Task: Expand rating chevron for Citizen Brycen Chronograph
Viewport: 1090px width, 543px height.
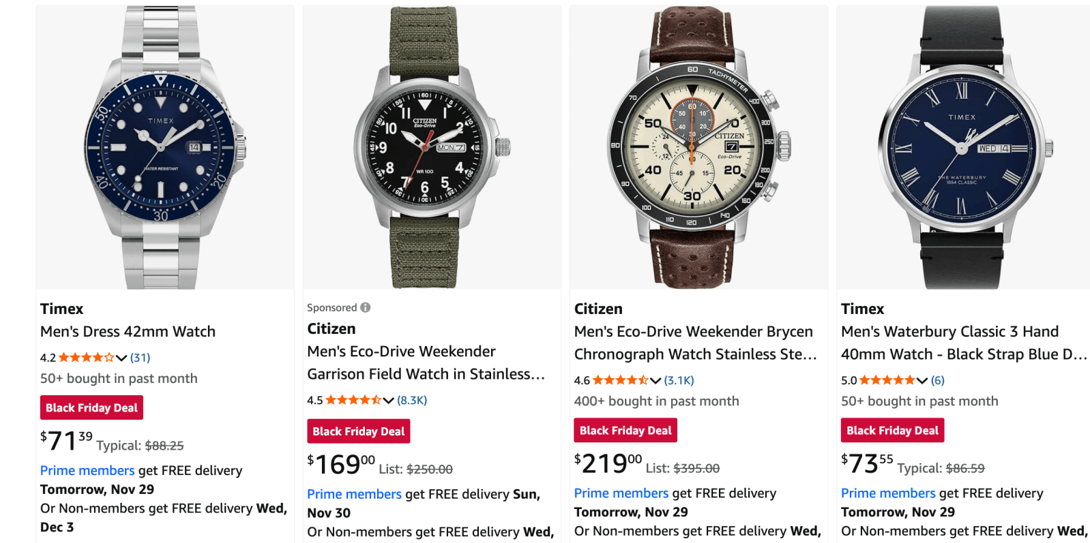Action: click(x=656, y=381)
